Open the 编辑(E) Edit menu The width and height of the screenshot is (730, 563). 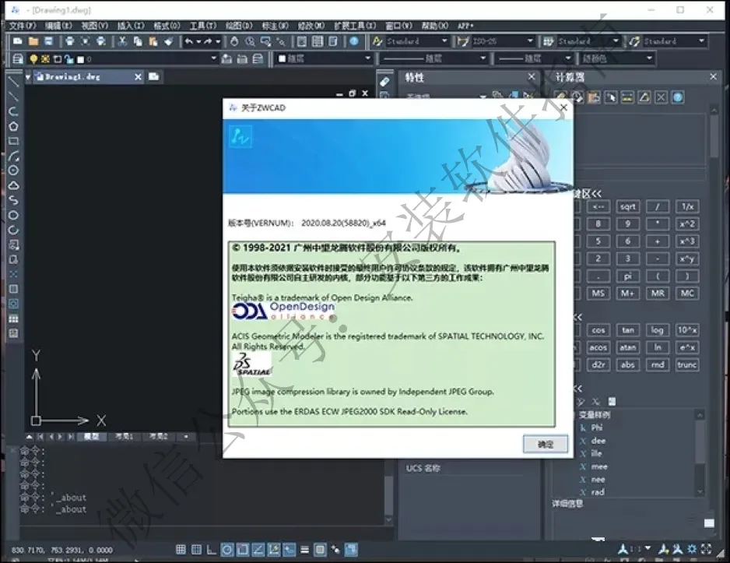pyautogui.click(x=58, y=26)
